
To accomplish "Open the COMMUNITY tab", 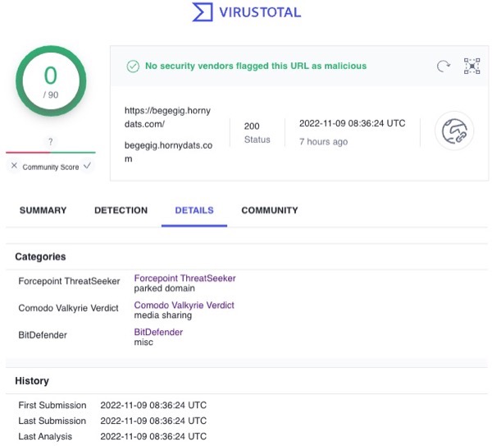I will (270, 210).
